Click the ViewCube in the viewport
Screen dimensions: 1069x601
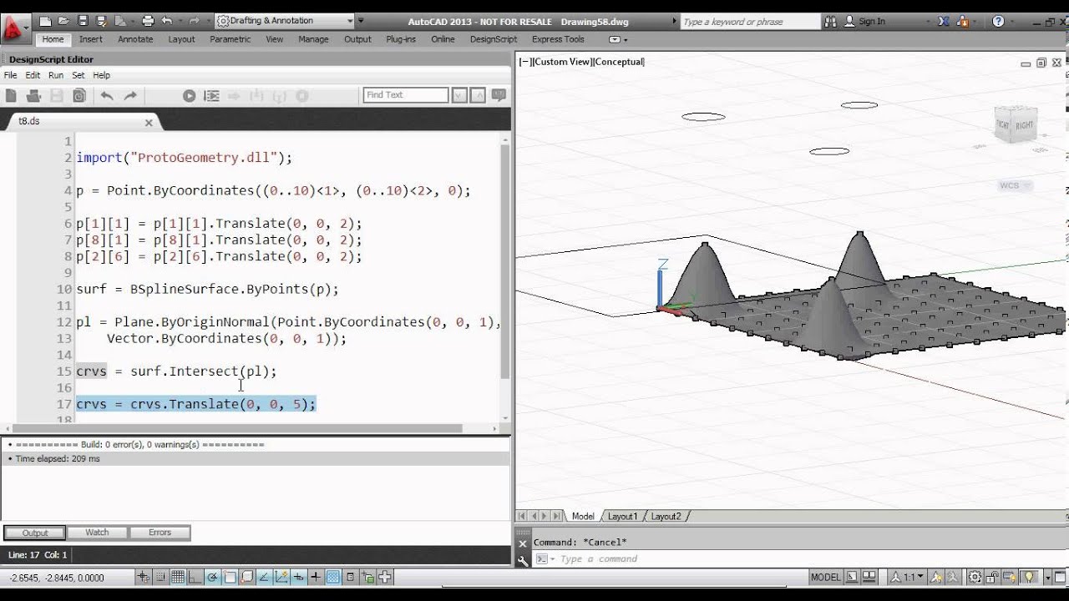1014,124
